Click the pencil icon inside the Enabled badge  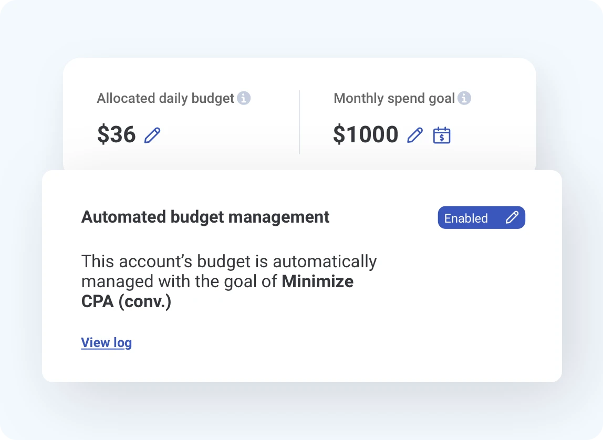click(x=512, y=217)
